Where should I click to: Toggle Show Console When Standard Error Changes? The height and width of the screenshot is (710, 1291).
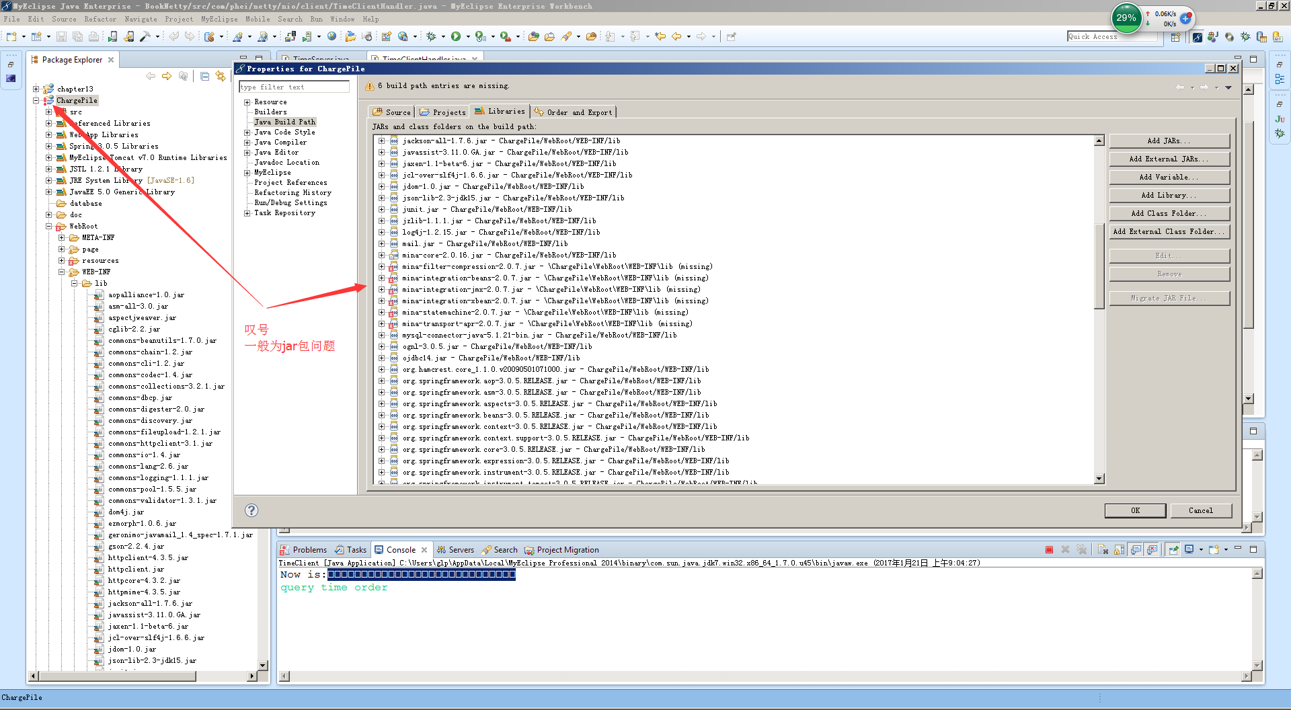tap(1152, 549)
